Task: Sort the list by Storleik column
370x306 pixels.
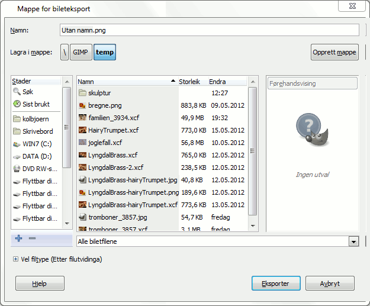Action: pyautogui.click(x=192, y=82)
